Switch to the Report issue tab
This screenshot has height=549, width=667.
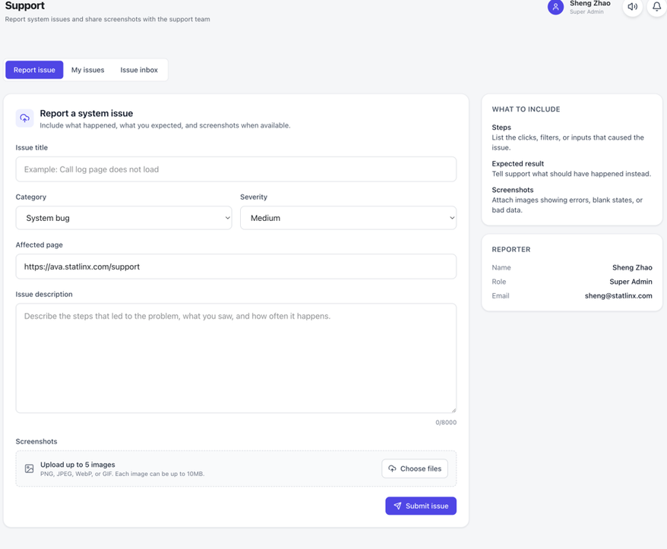click(x=34, y=70)
